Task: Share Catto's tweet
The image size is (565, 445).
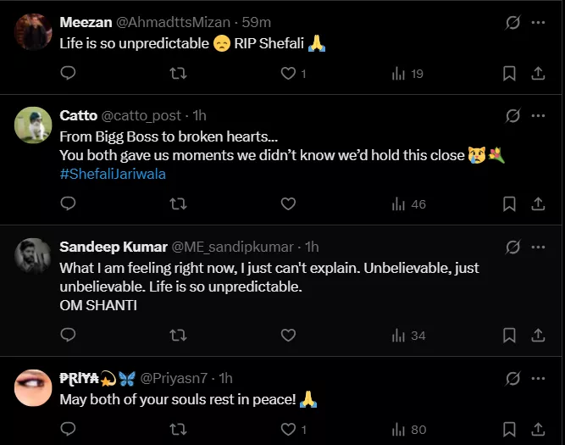Action: point(537,204)
